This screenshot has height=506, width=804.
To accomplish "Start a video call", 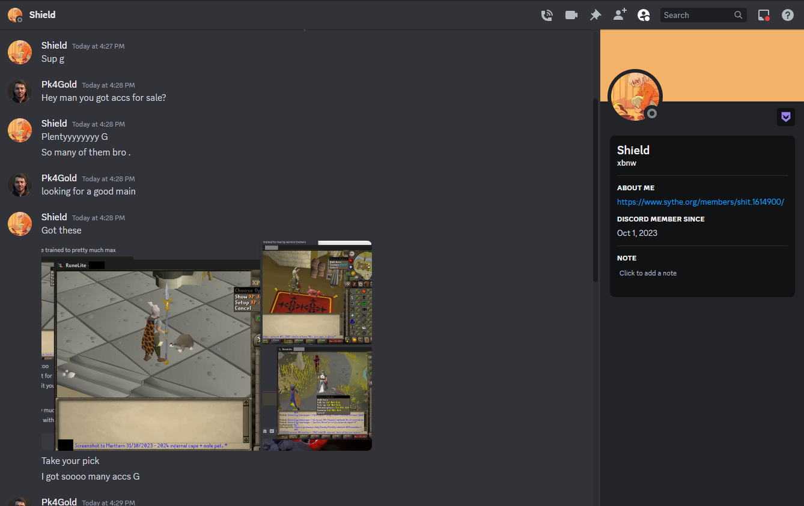I will click(571, 15).
